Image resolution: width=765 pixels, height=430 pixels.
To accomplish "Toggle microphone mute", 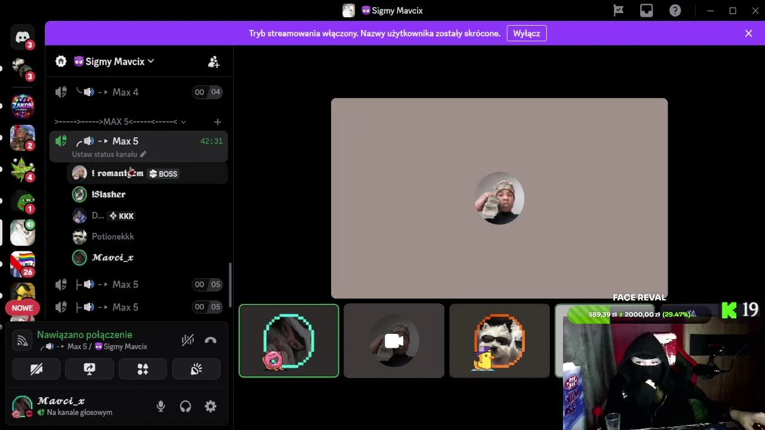I will tap(161, 407).
